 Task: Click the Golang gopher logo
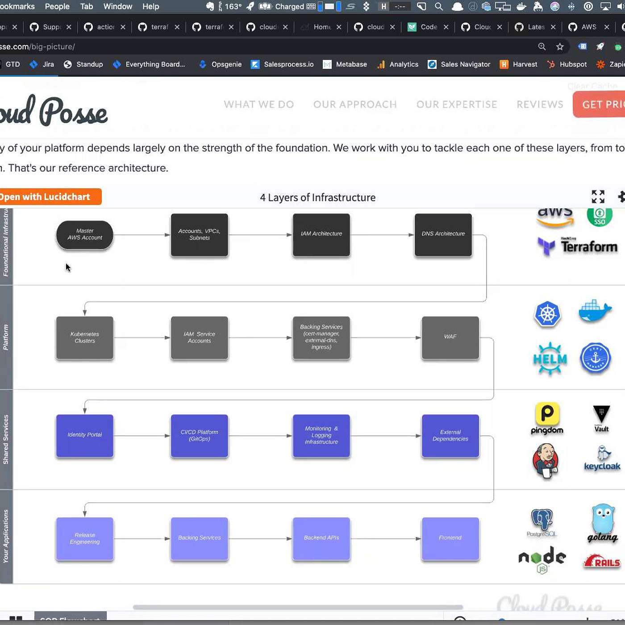click(x=603, y=523)
